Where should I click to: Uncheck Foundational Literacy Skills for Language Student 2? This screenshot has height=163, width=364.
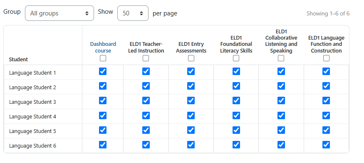236,86
